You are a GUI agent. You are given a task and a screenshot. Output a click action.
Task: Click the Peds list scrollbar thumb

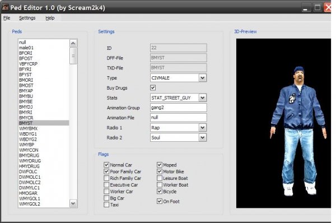pyautogui.click(x=73, y=56)
